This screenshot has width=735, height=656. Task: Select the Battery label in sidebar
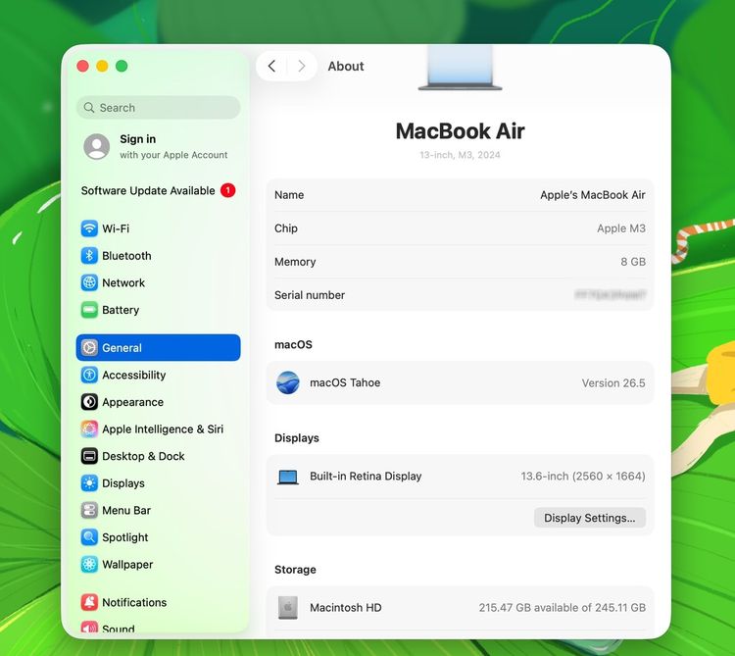coord(121,310)
